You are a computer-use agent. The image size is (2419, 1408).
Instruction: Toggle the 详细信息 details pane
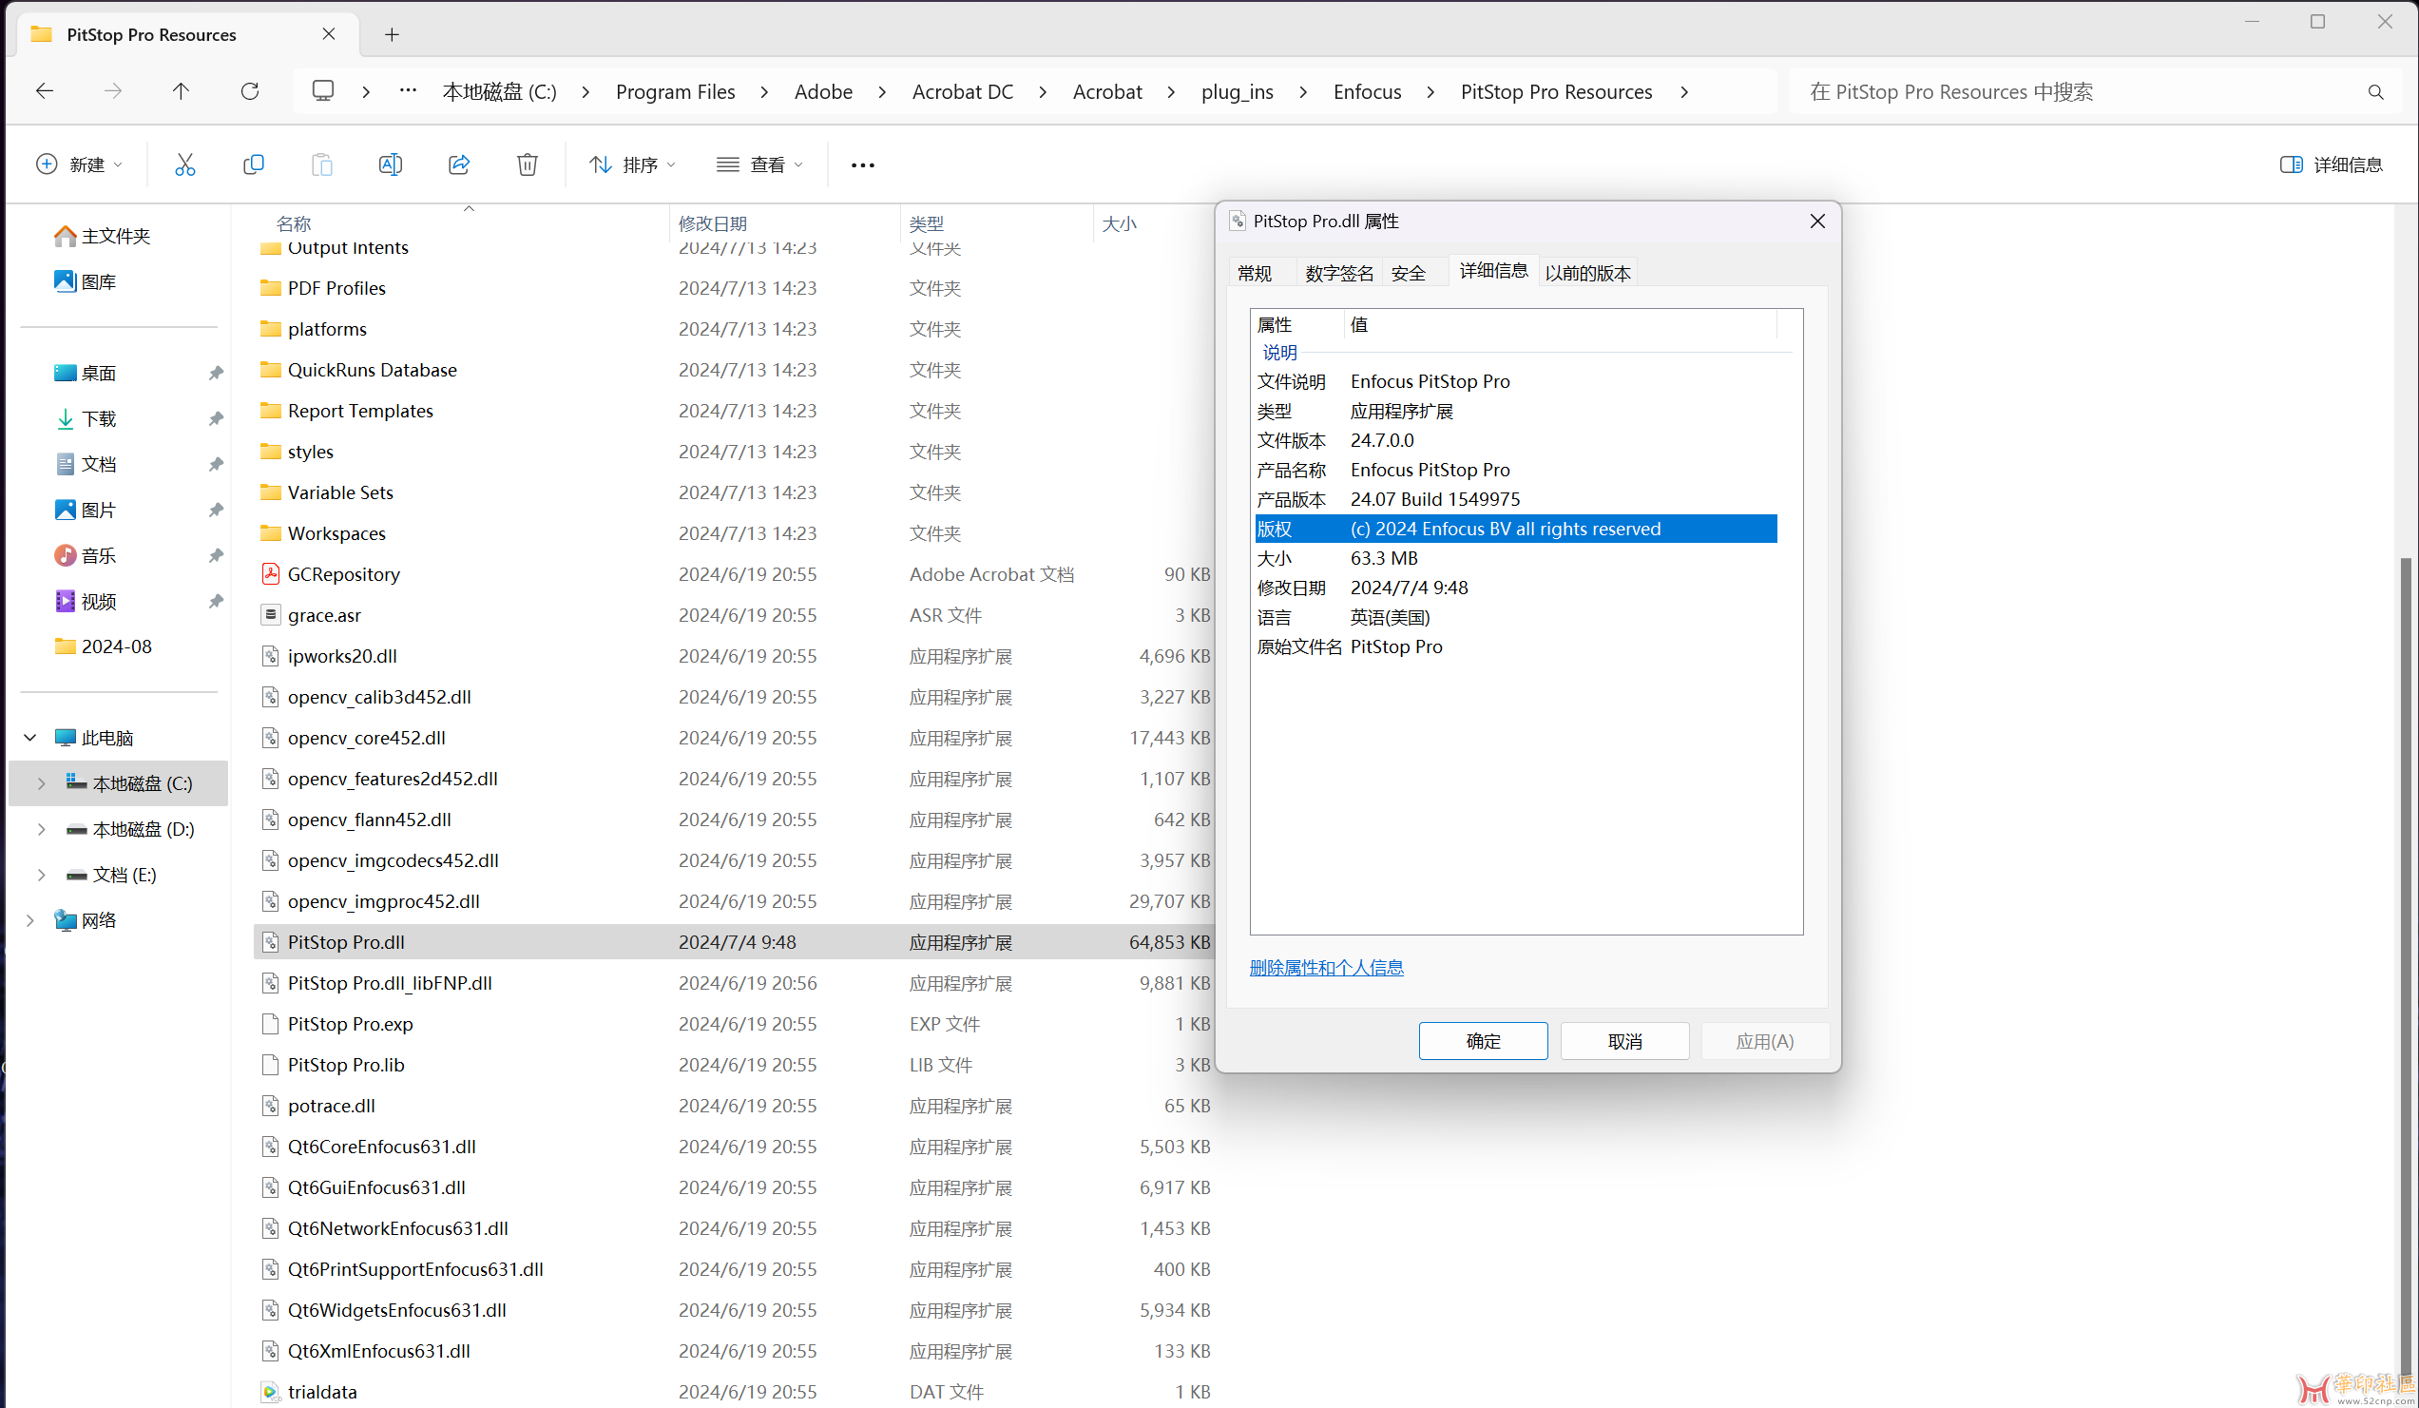pos(2331,165)
